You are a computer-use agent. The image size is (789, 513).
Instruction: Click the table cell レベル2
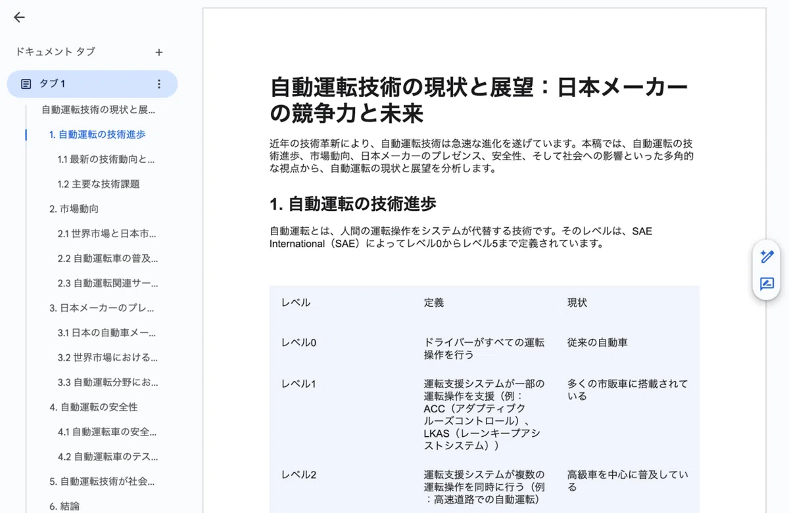(299, 475)
